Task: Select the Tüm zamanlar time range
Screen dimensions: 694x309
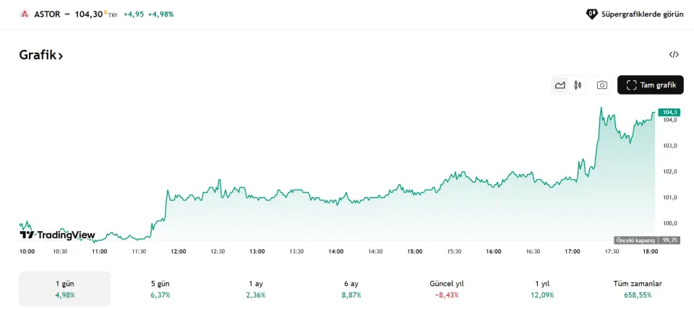Action: coord(637,289)
